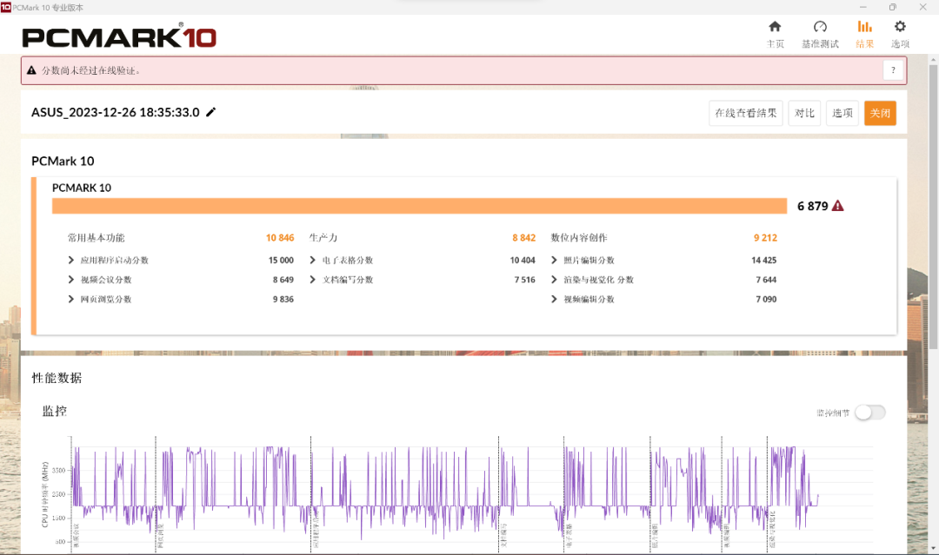The image size is (939, 555).
Task: Click the red warning triangle beside 6 879
Action: coord(838,206)
